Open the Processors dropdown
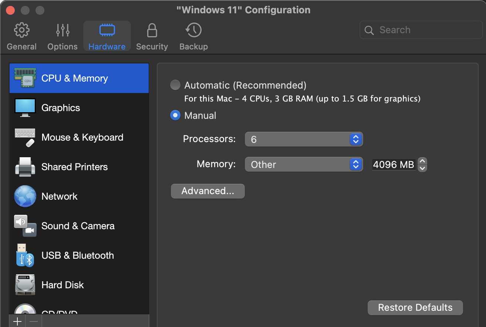486x327 pixels. (x=303, y=139)
